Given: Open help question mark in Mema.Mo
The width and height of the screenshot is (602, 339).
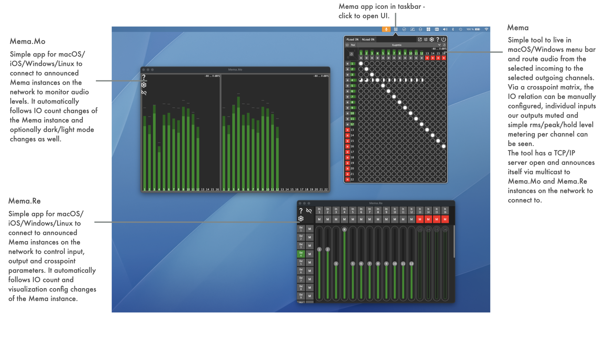Looking at the screenshot, I should tap(144, 77).
